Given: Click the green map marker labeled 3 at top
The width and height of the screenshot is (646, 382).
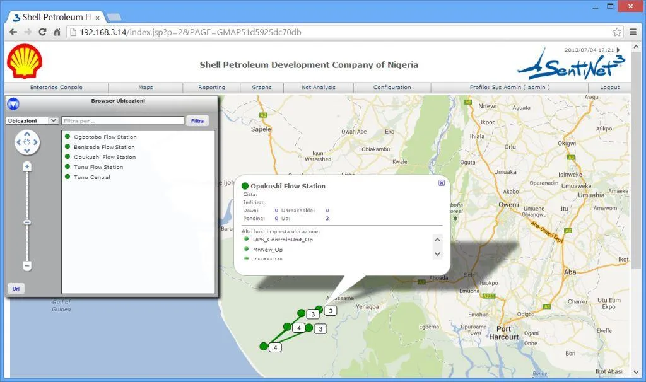Looking at the screenshot, I should pyautogui.click(x=319, y=309).
